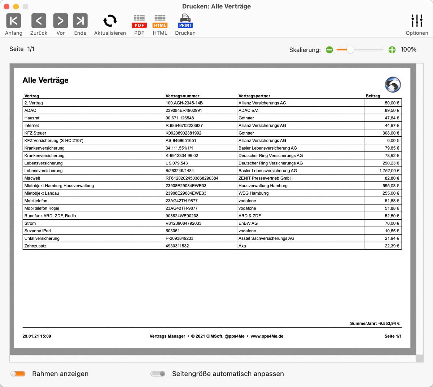Click the 'KFZ Steuer' contract cell
433x387 pixels.
point(93,133)
